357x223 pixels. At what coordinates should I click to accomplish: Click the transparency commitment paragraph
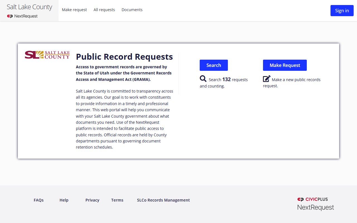[x=124, y=119]
